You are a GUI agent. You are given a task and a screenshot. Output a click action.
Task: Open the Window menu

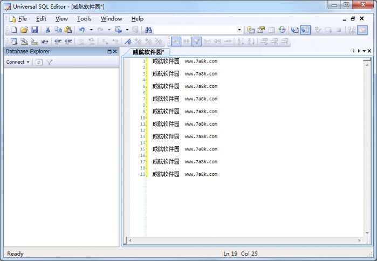coord(111,19)
